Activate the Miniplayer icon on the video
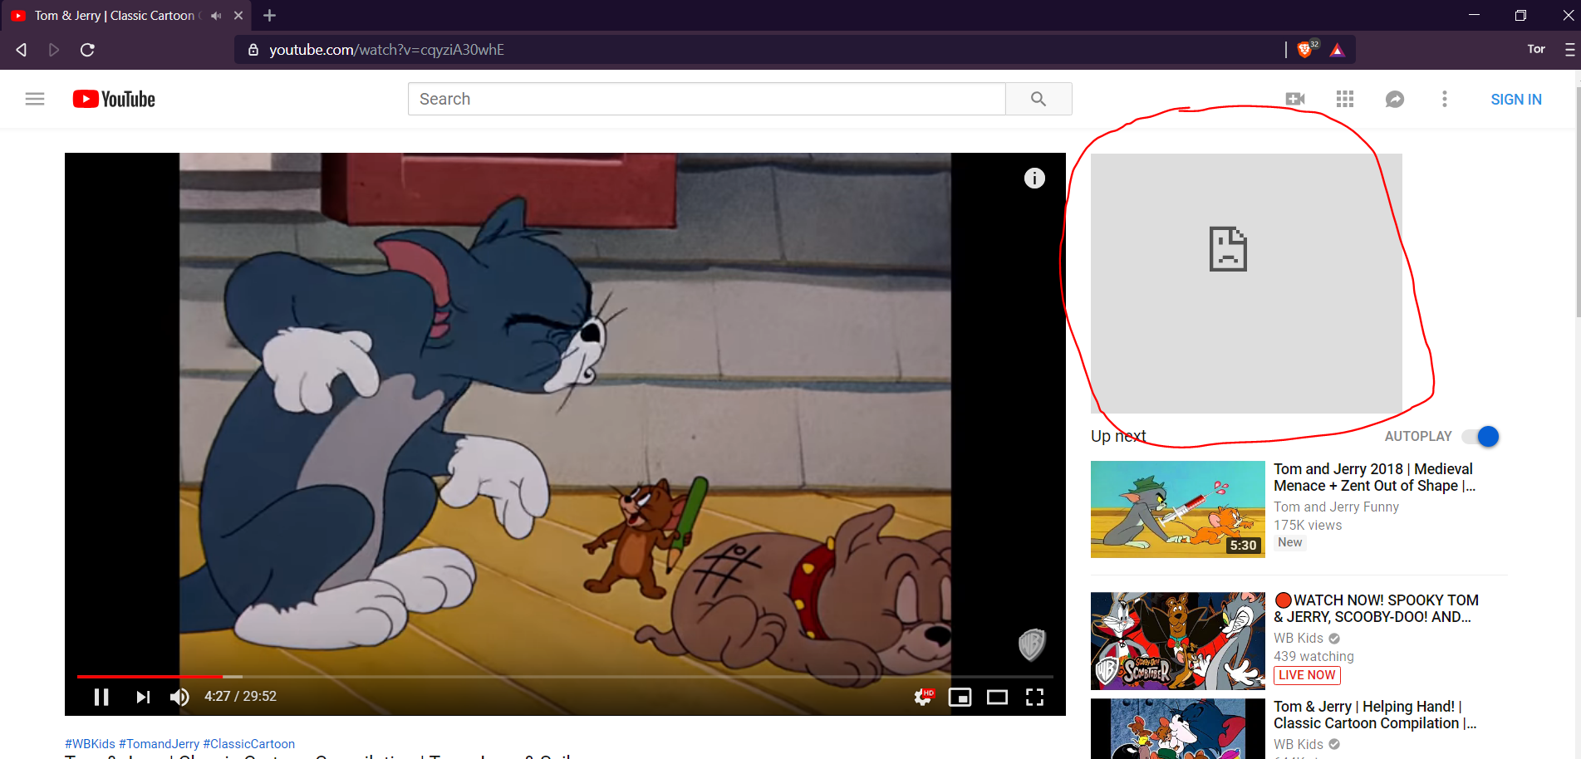 960,697
